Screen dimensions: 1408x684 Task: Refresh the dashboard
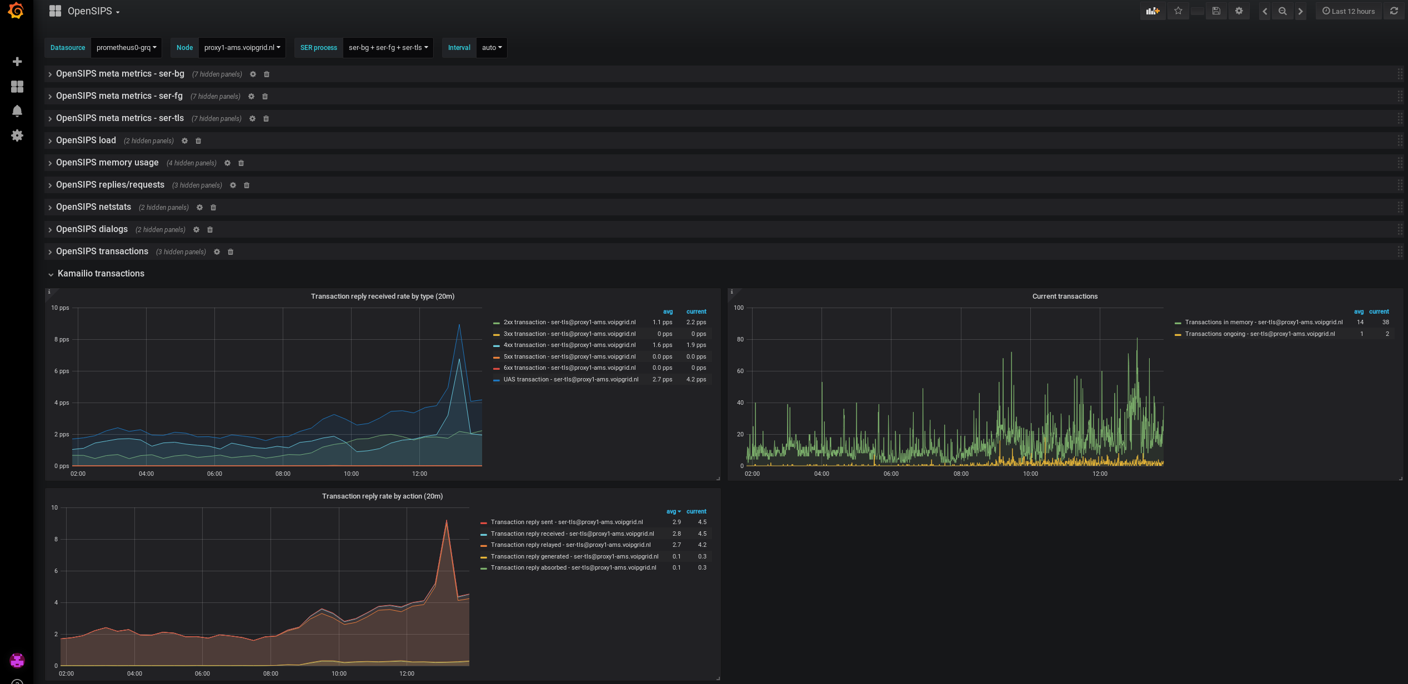[x=1394, y=11]
